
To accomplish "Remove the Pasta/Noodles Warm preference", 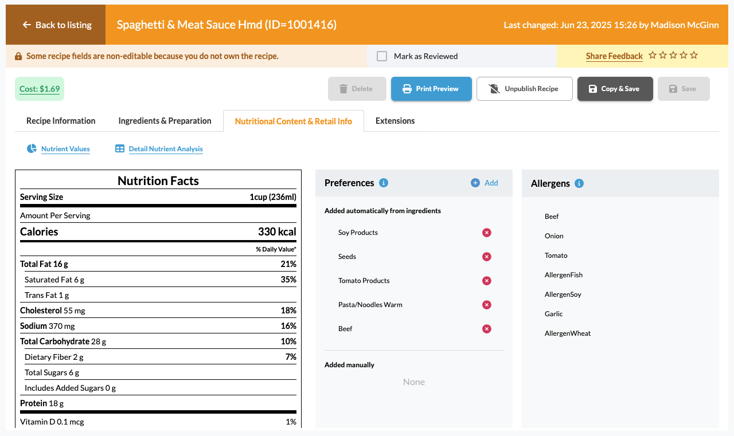I will pos(487,304).
